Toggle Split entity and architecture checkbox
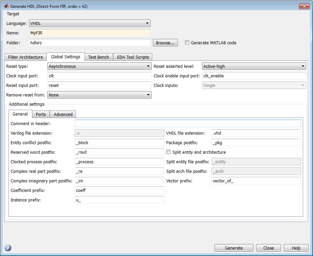 tap(169, 152)
